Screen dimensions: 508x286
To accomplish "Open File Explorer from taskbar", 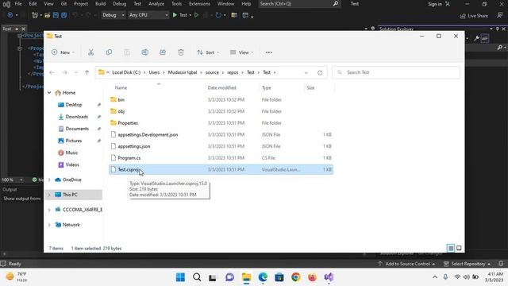I will click(x=246, y=277).
